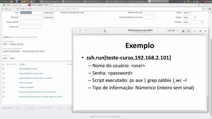The image size is (212, 119).
Task: Open browser zoom magnifier icon in address bar
Action: coord(203,9)
